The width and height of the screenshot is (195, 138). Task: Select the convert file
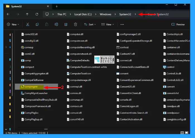click(169, 87)
